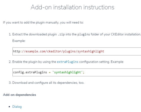Click 'configuration setting. Example:' text
Image resolution: width=141 pixels, height=112 pixels.
pyautogui.click(x=102, y=62)
